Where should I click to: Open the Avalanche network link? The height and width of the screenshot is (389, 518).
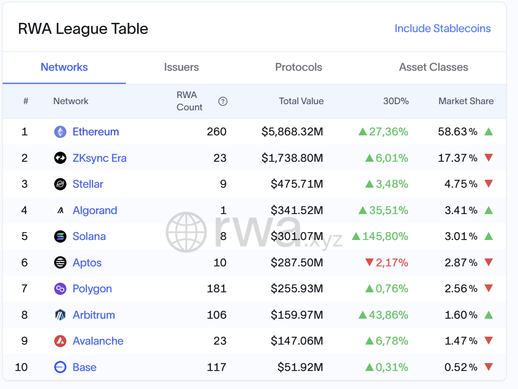pyautogui.click(x=98, y=341)
